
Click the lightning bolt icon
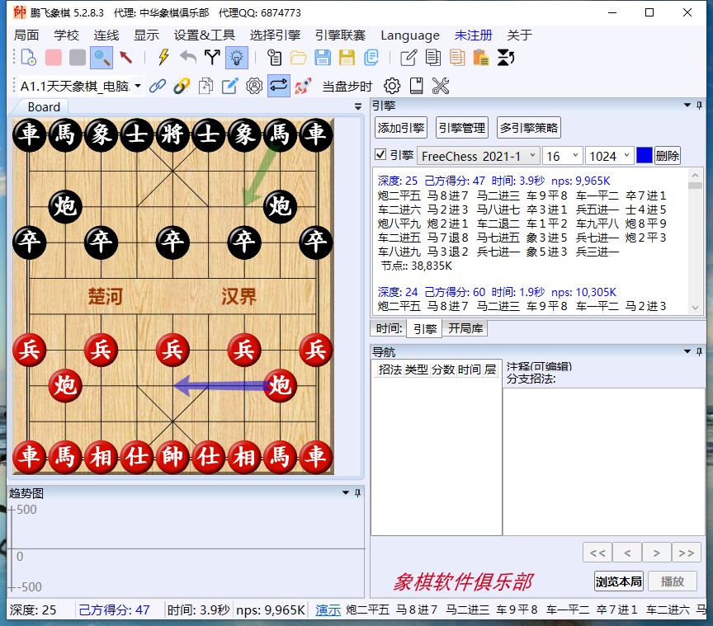(163, 57)
